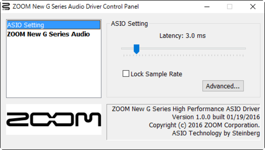The image size is (265, 150).
Task: Click the latency slider track right end
Action: point(243,48)
